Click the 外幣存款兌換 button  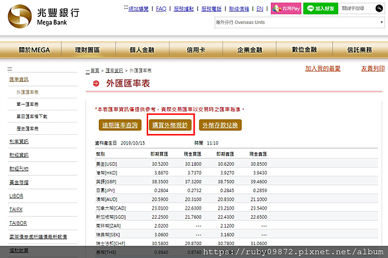click(x=221, y=125)
